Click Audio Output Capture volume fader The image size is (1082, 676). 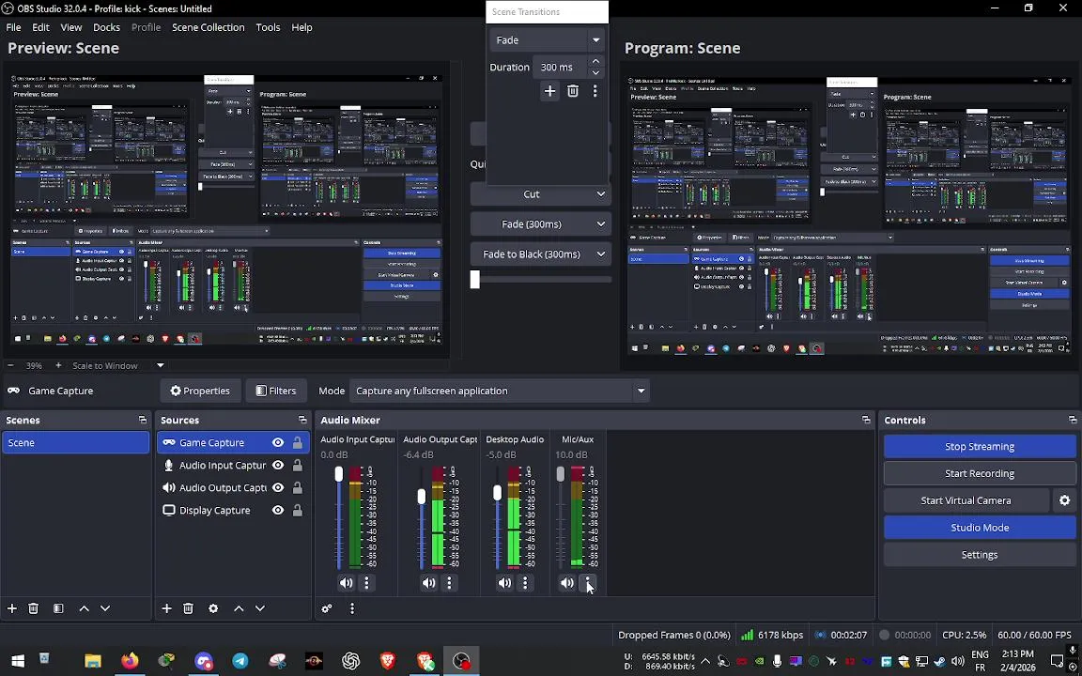pos(422,497)
